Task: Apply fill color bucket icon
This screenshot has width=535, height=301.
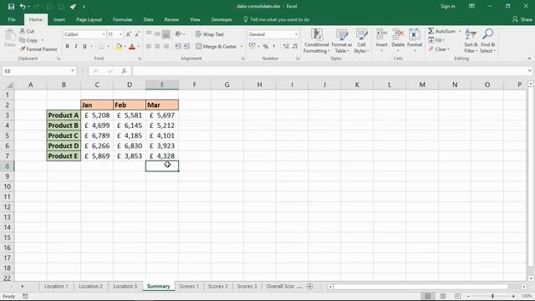Action: (119, 47)
